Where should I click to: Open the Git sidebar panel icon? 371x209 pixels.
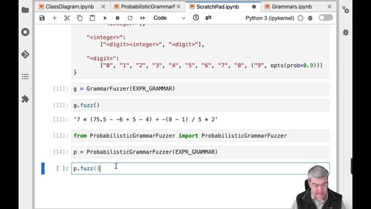coord(25,55)
